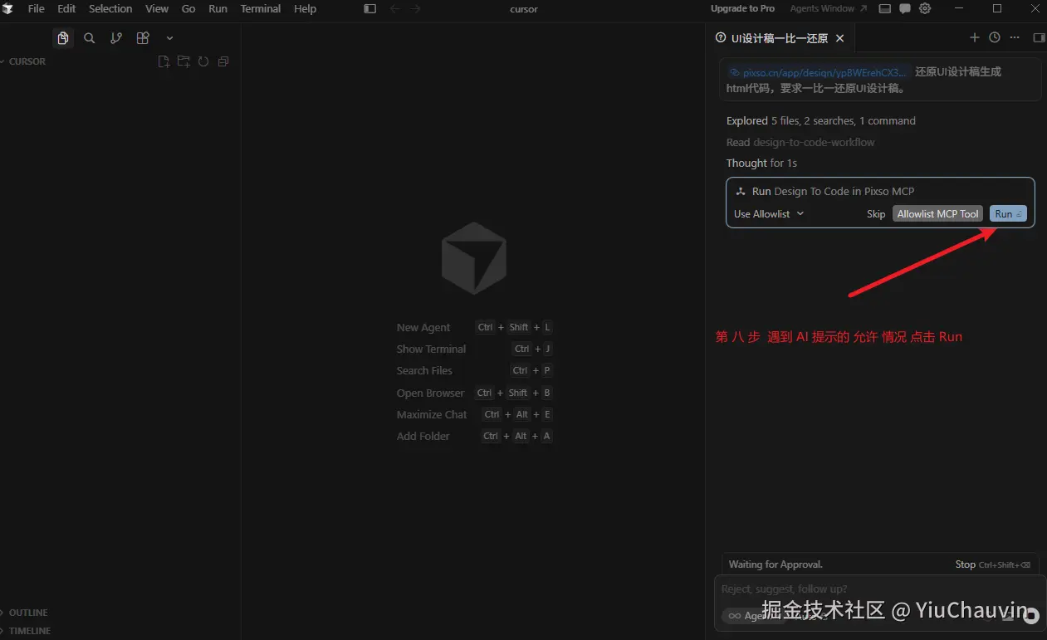Select the UI设计稿一比一还原 chat tab
This screenshot has height=640, width=1047.
click(x=779, y=38)
